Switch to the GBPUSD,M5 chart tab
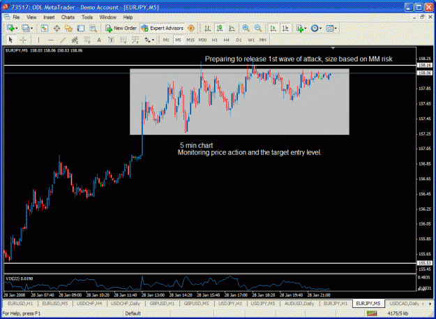The width and height of the screenshot is (436, 319). [196, 304]
